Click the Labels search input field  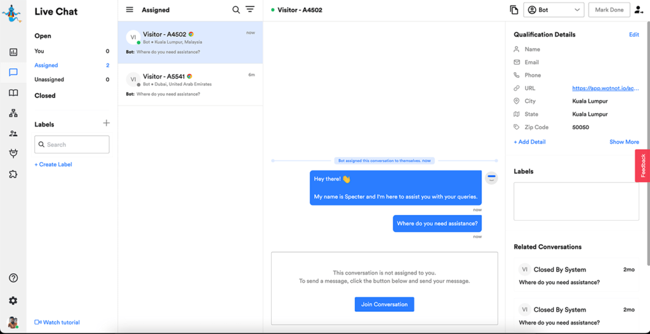72,145
